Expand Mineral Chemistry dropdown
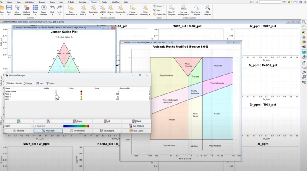Viewport: 307px width, 171px height. 132,10
